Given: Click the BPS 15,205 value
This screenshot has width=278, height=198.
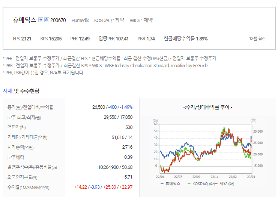Looking at the screenshot, I should [51, 38].
